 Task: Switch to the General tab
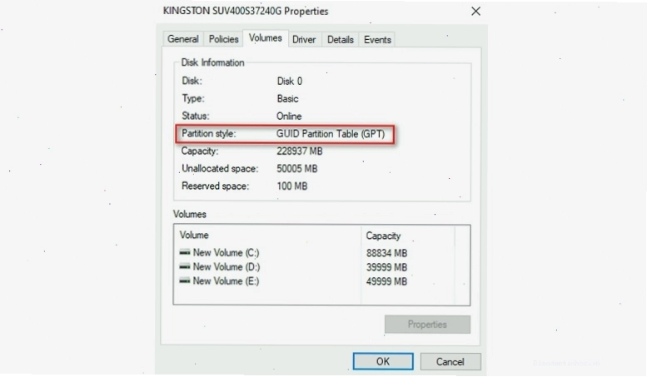(x=183, y=39)
